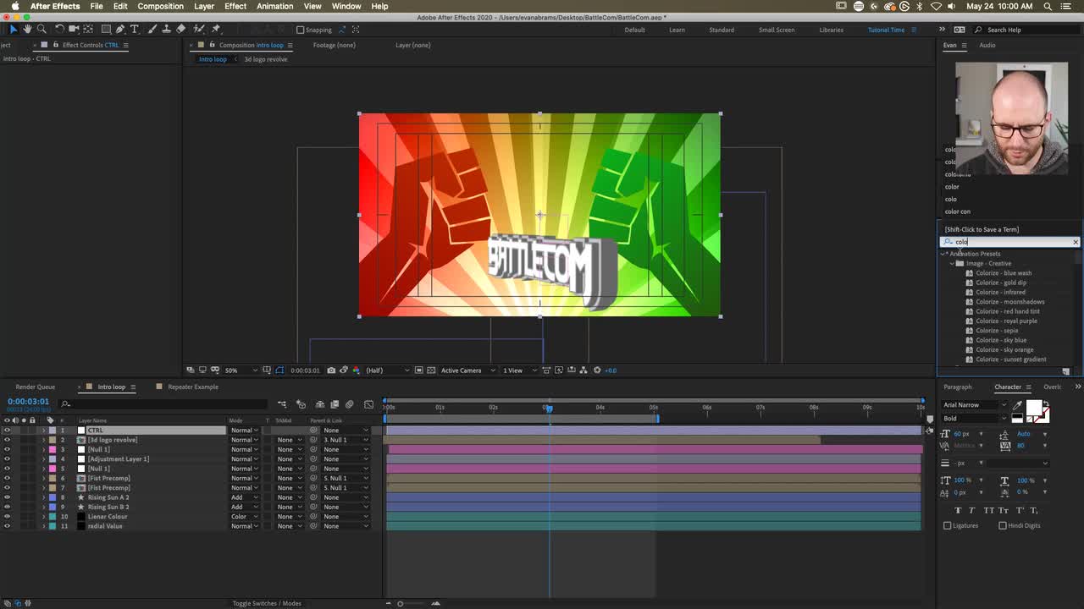Apply the Colorize - sepia preset
The height and width of the screenshot is (609, 1084).
coord(997,331)
